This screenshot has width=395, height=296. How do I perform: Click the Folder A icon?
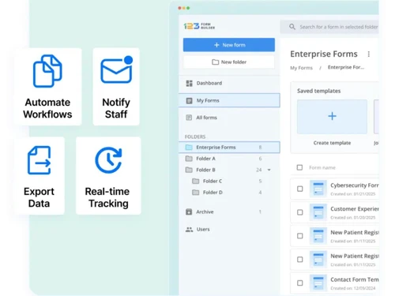(x=189, y=159)
